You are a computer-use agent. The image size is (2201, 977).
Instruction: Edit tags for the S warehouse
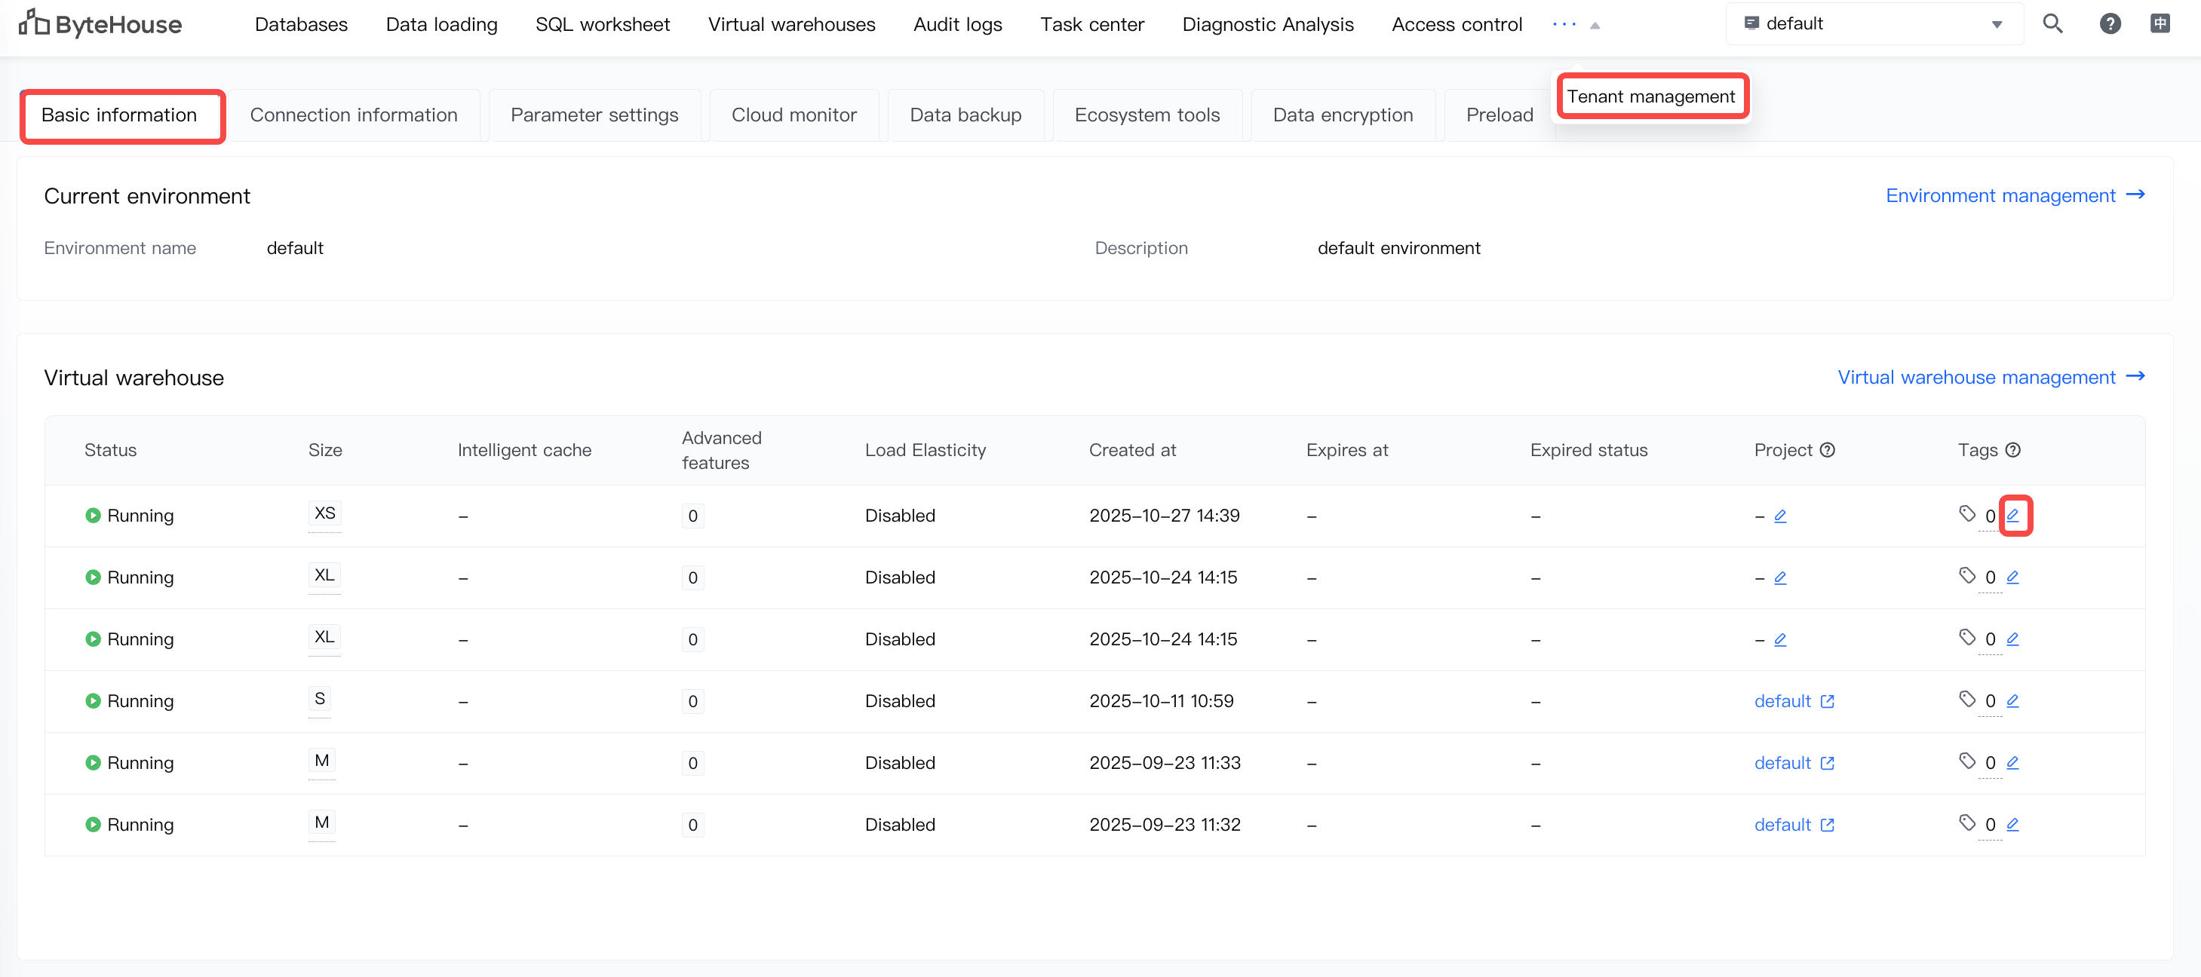pyautogui.click(x=2013, y=700)
